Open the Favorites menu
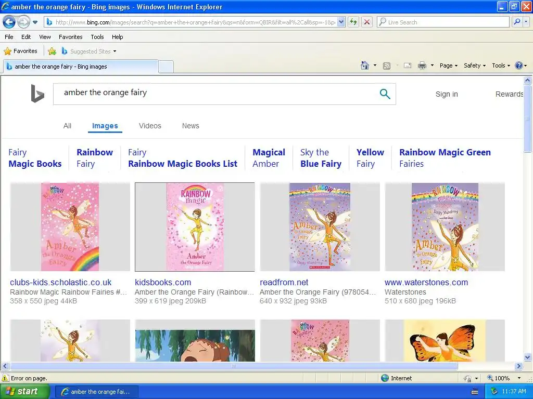533x399 pixels. pyautogui.click(x=70, y=37)
